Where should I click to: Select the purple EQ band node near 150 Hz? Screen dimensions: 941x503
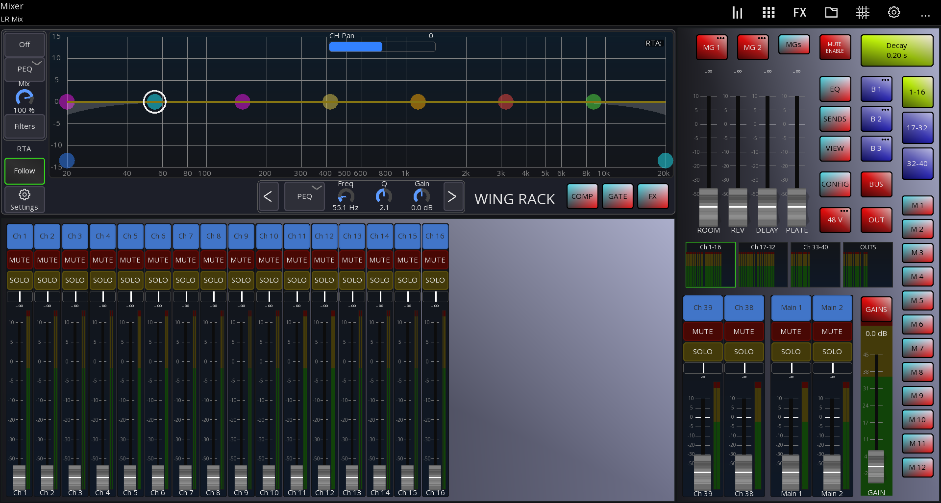pos(242,102)
